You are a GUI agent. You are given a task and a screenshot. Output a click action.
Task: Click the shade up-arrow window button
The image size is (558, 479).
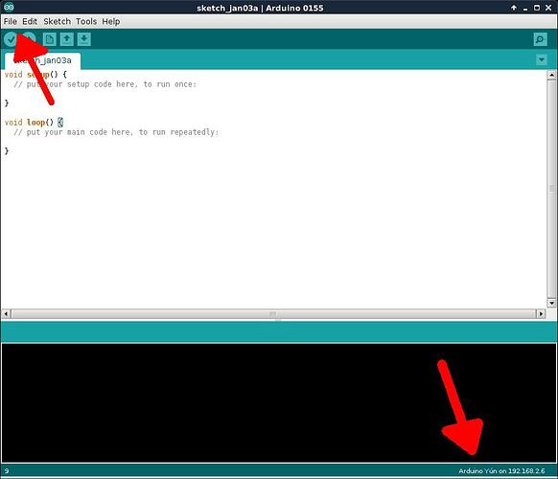(514, 8)
